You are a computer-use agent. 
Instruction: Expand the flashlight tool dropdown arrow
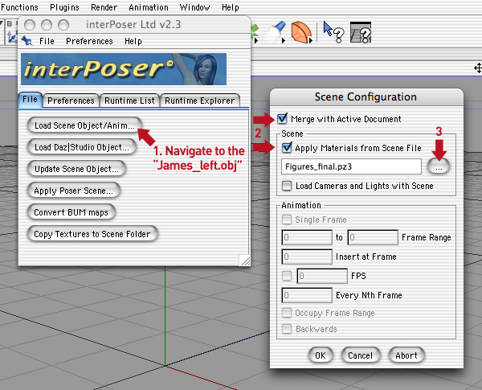(284, 40)
